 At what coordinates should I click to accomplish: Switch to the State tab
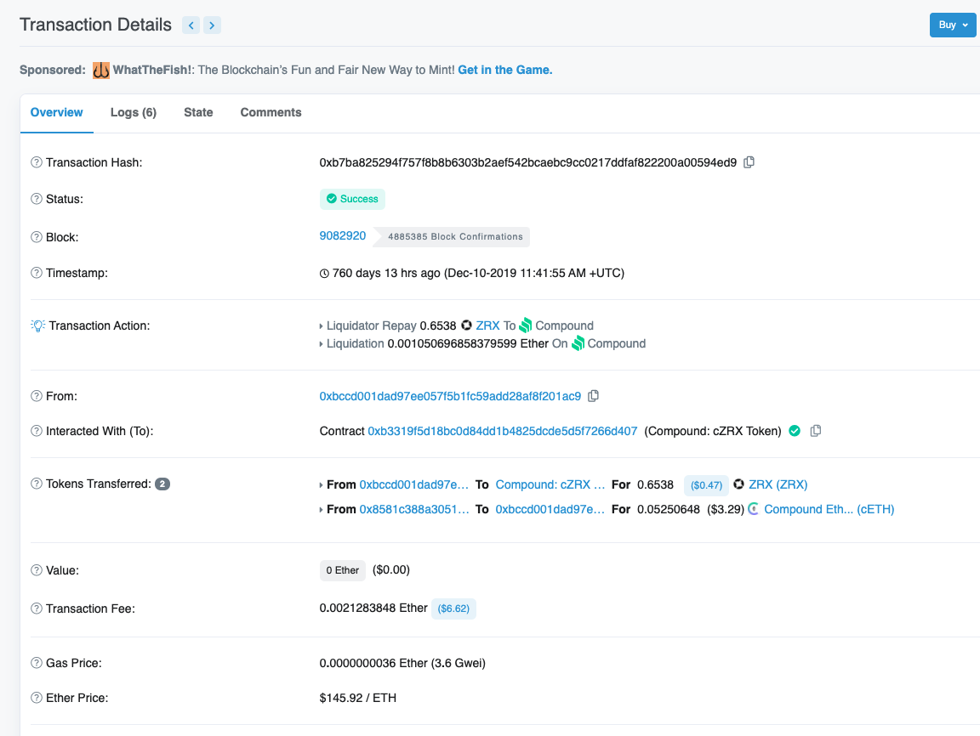198,112
